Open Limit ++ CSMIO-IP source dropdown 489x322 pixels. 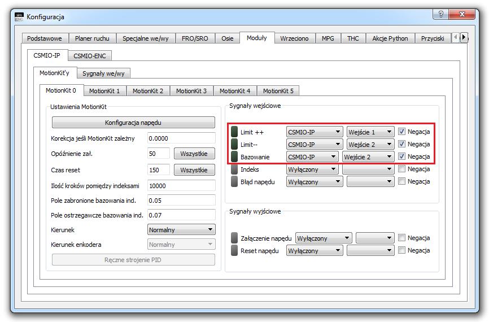point(315,132)
